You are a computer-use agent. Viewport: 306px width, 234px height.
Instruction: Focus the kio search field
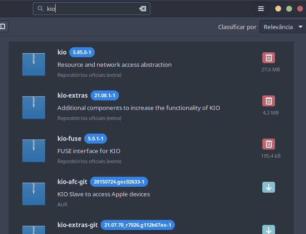pos(92,9)
